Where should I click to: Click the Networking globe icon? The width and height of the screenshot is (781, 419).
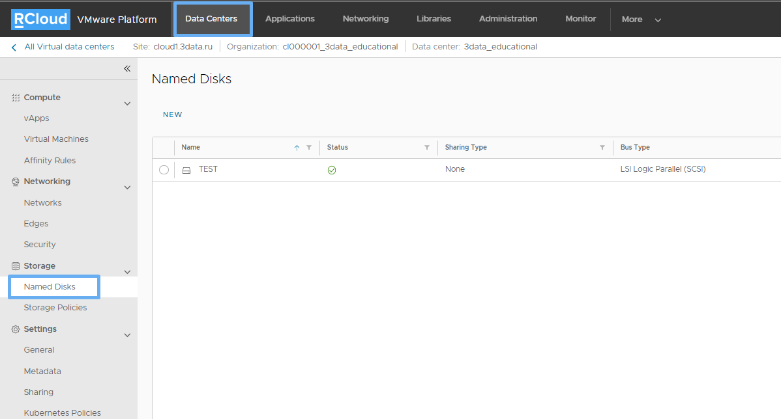pos(16,182)
